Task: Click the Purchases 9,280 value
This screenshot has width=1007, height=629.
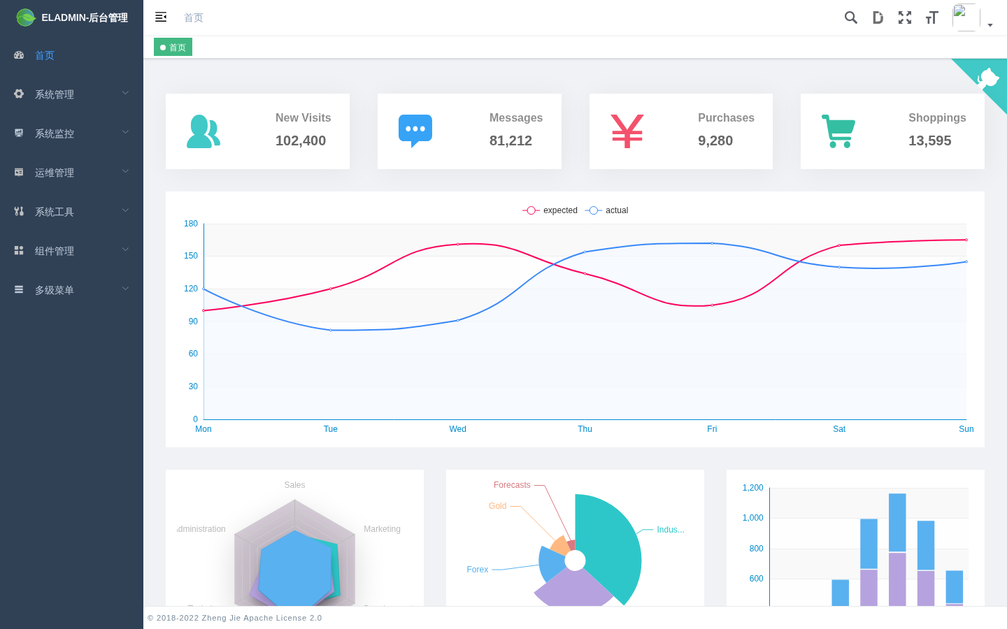Action: pyautogui.click(x=715, y=140)
